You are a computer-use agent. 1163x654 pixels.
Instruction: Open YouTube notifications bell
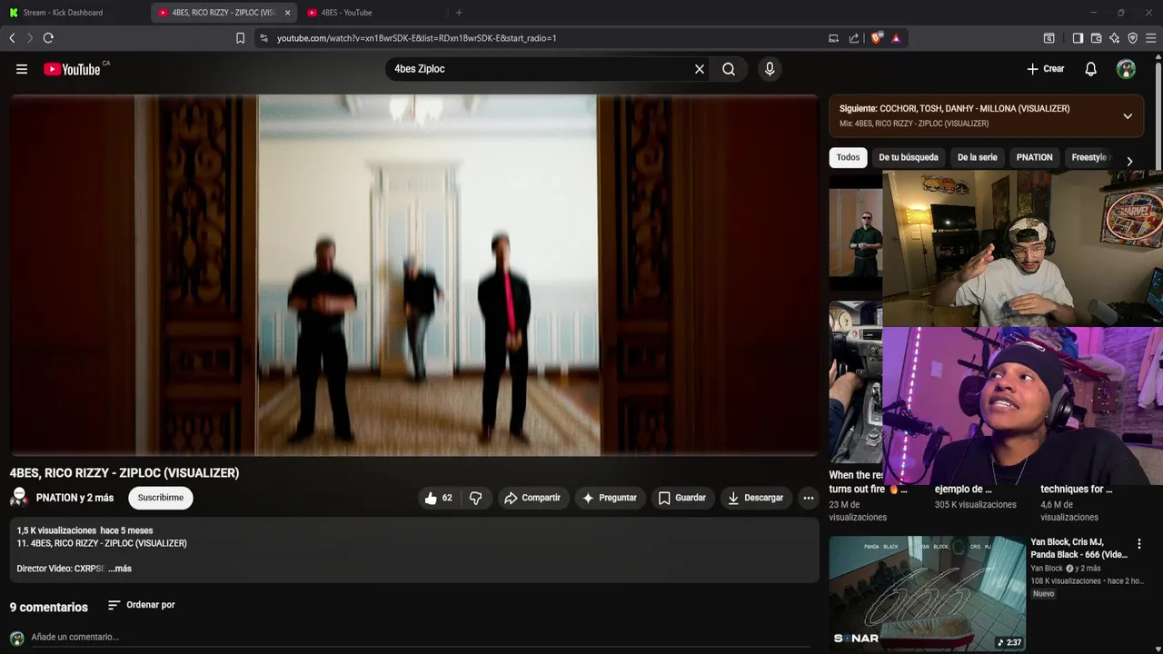(x=1091, y=69)
